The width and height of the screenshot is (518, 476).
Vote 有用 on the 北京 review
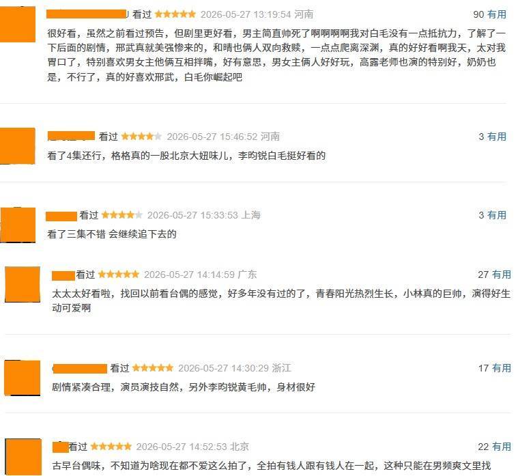tap(502, 447)
